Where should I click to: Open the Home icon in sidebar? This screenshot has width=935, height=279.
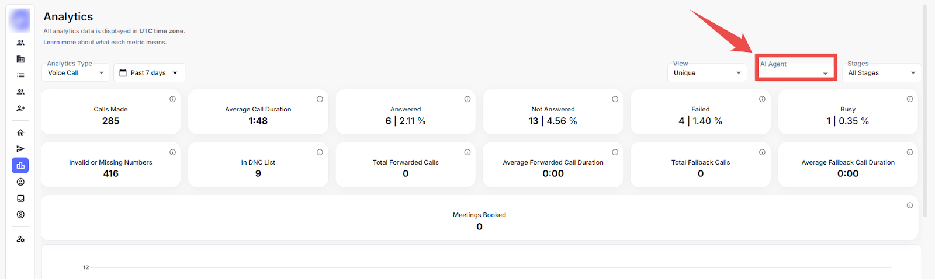pyautogui.click(x=20, y=132)
